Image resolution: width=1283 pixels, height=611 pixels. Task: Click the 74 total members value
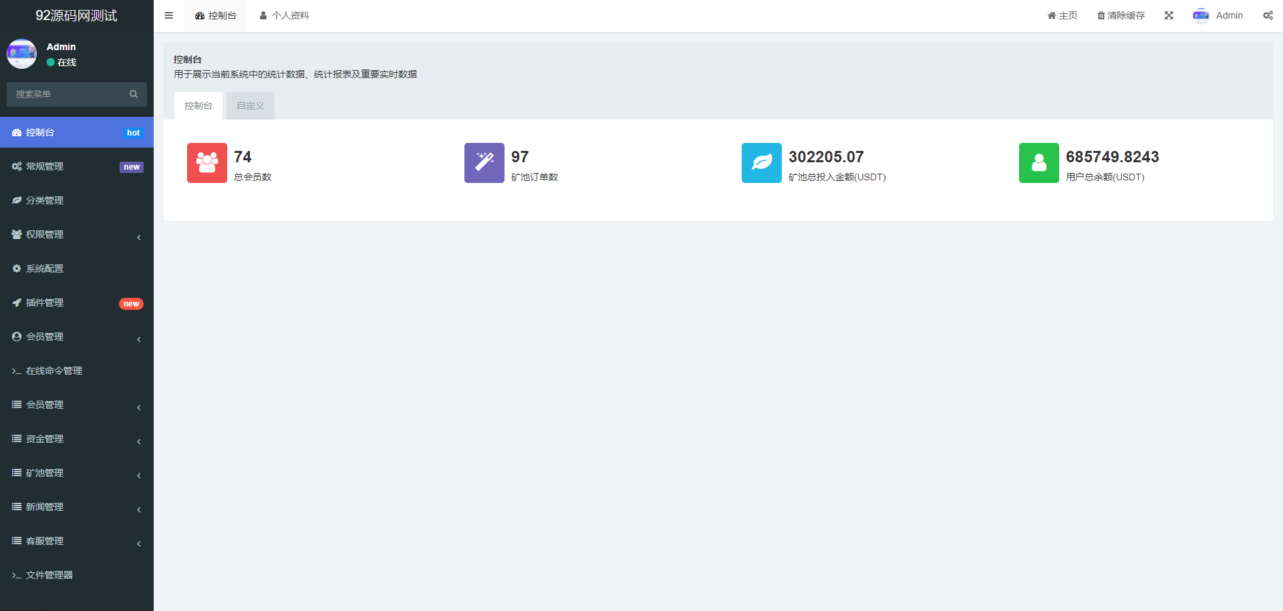pyautogui.click(x=243, y=157)
